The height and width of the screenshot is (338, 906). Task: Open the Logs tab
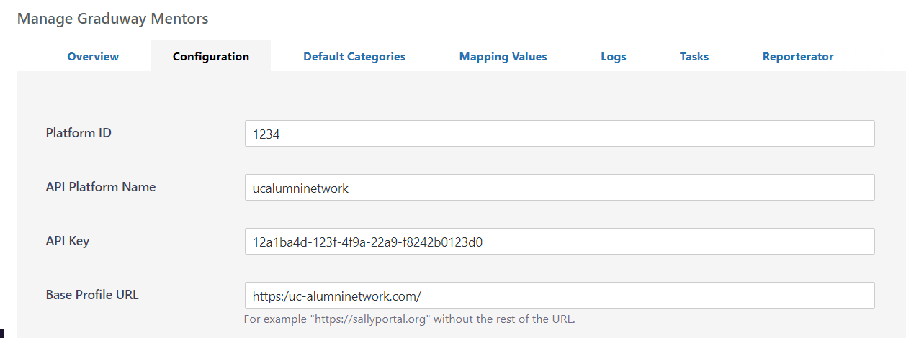tap(613, 56)
